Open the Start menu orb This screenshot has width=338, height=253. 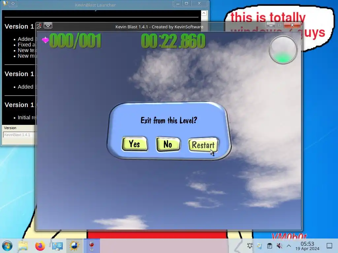[7, 246]
